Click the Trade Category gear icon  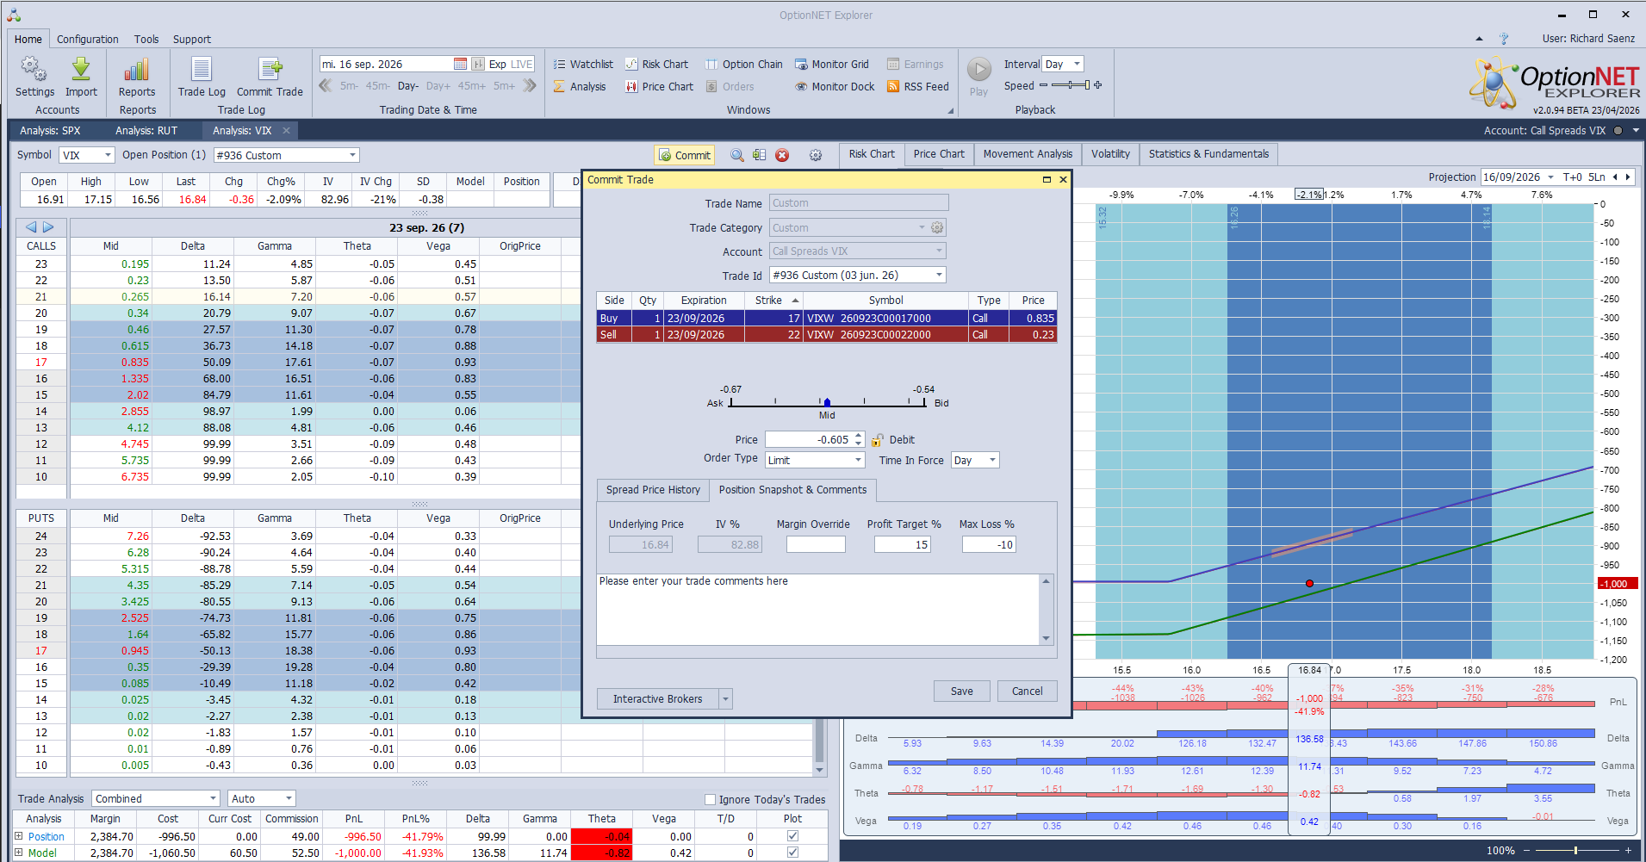pyautogui.click(x=937, y=227)
